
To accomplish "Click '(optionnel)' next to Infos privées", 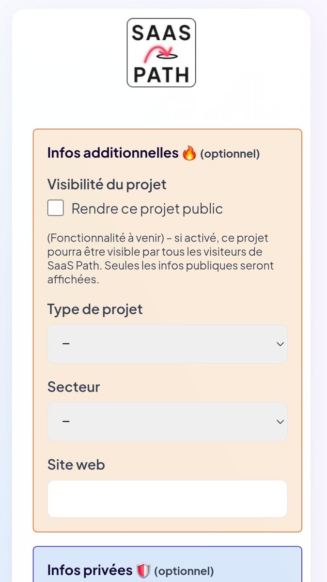I will point(184,571).
